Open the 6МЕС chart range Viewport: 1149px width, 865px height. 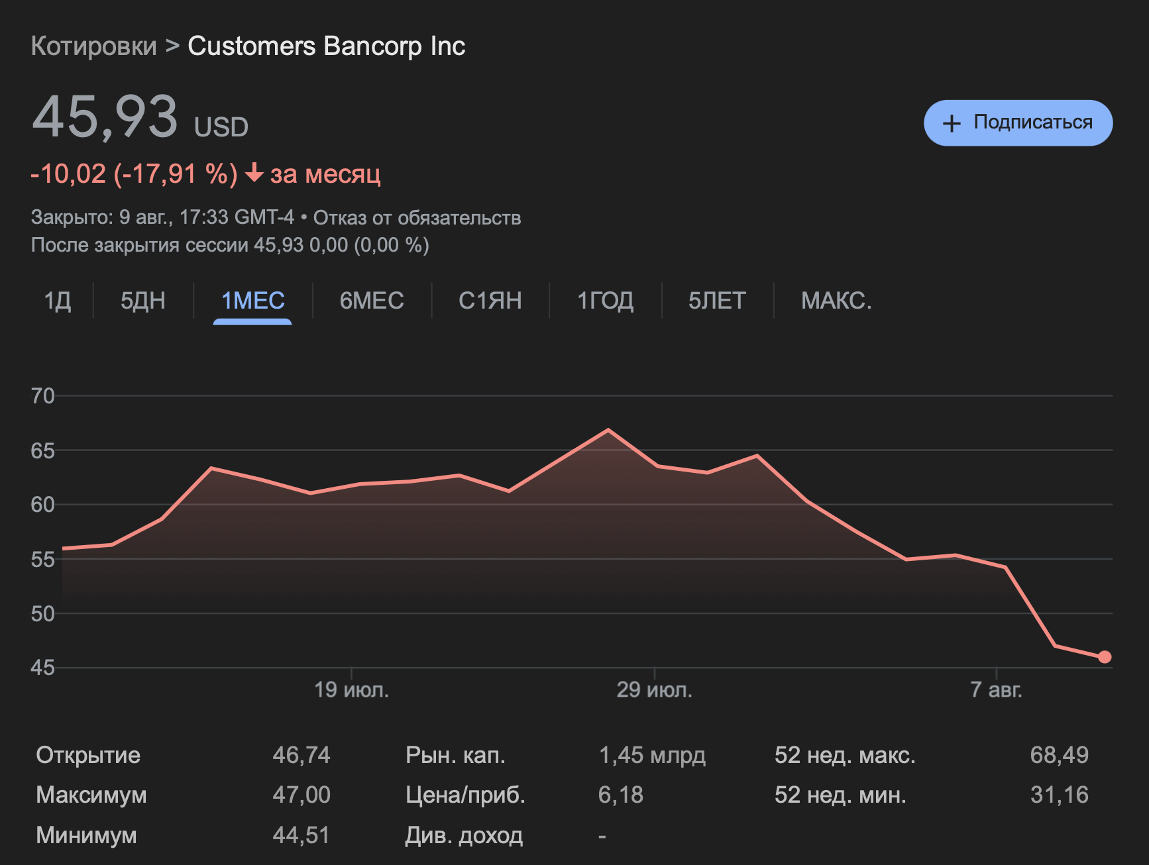(371, 301)
